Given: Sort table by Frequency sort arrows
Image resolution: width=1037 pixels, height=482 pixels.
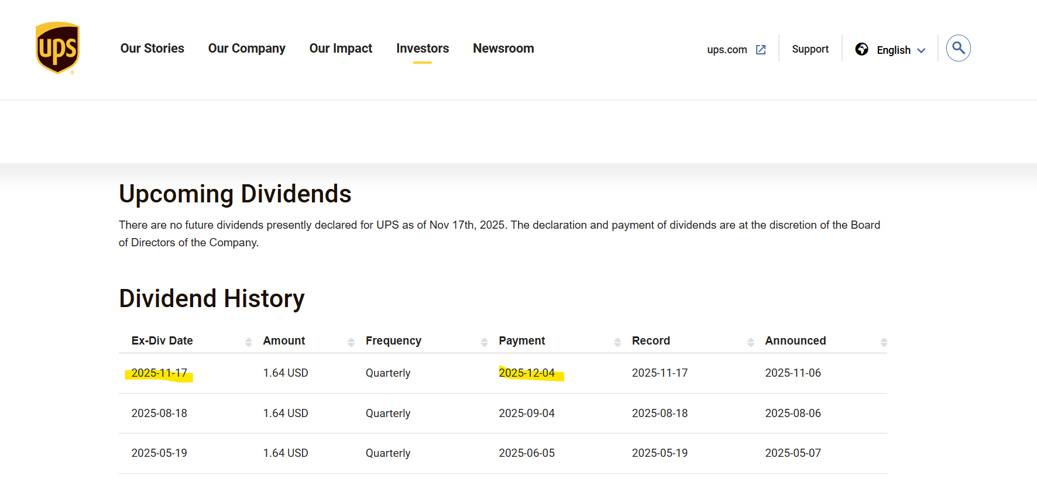Looking at the screenshot, I should [x=484, y=342].
